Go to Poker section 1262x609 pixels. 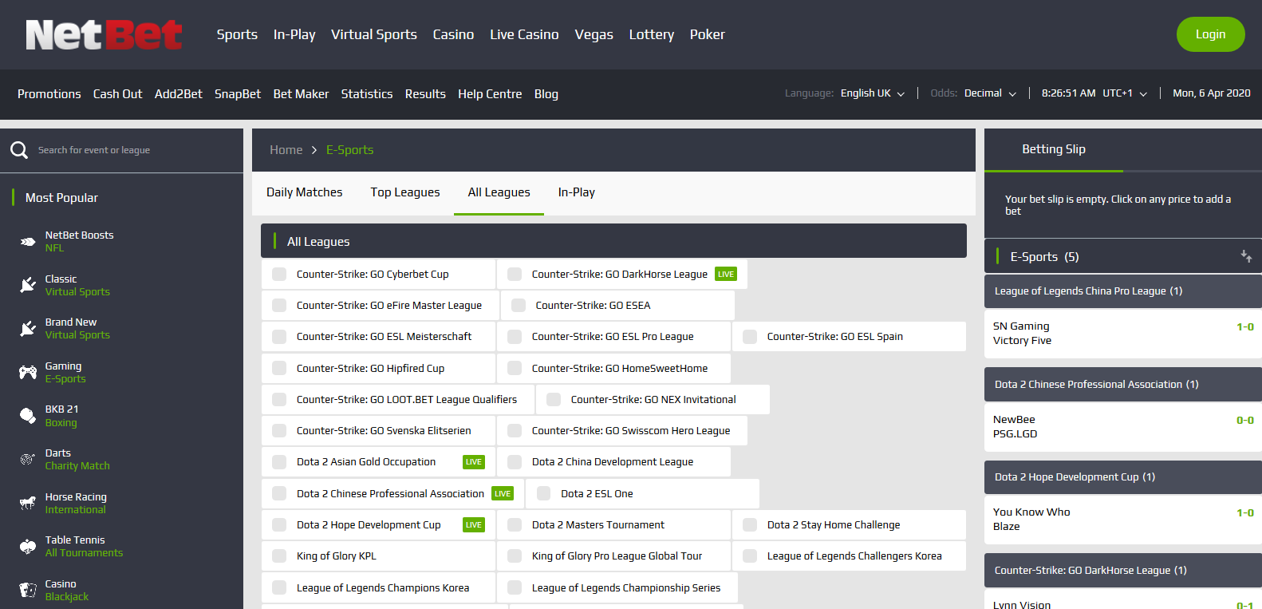tap(707, 34)
